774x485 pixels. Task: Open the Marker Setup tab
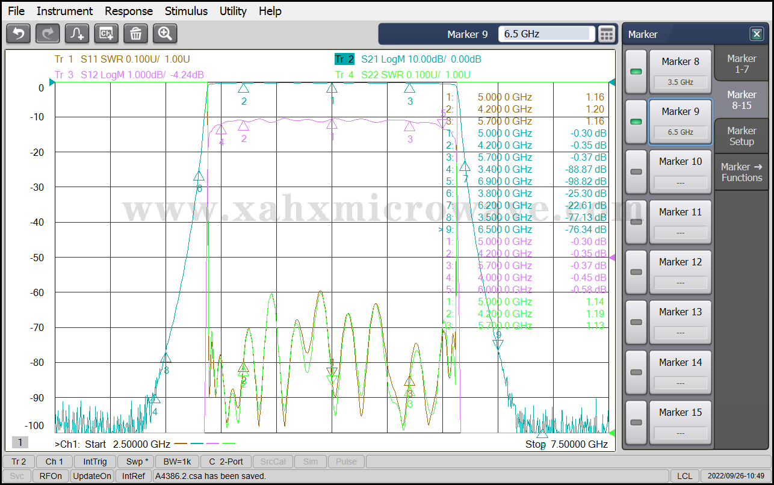pos(741,136)
